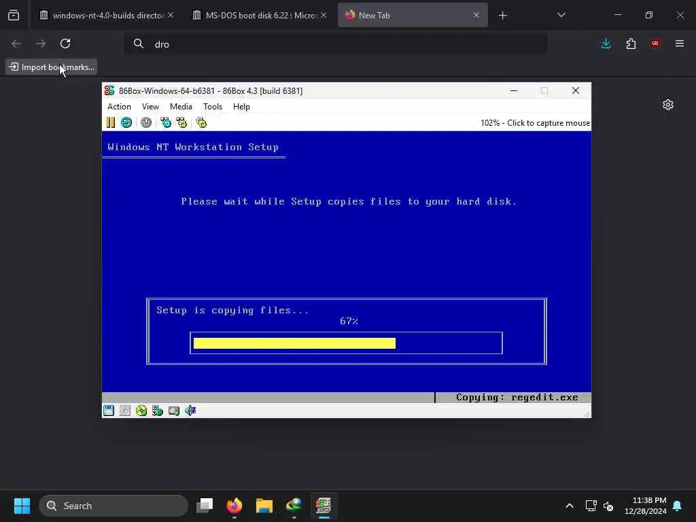Screen dimensions: 696x522
Task: Open the Tools menu in 86Box
Action: [213, 107]
